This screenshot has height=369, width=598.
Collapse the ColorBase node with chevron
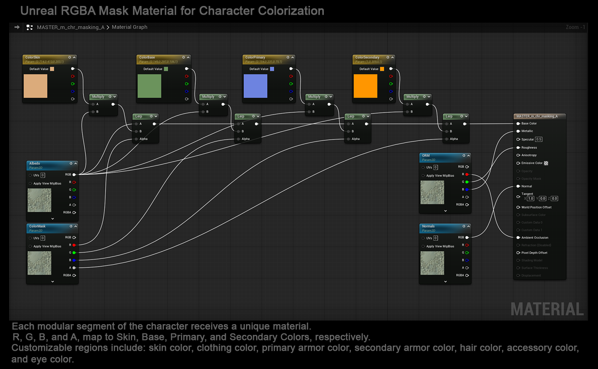click(188, 58)
